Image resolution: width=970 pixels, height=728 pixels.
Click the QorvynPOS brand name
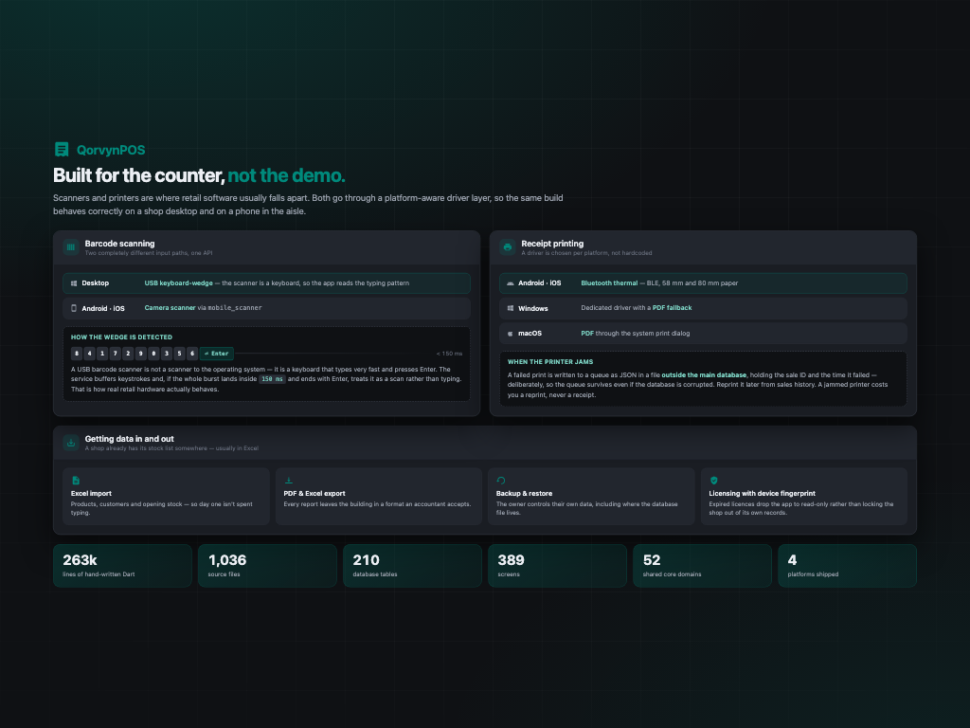coord(111,150)
